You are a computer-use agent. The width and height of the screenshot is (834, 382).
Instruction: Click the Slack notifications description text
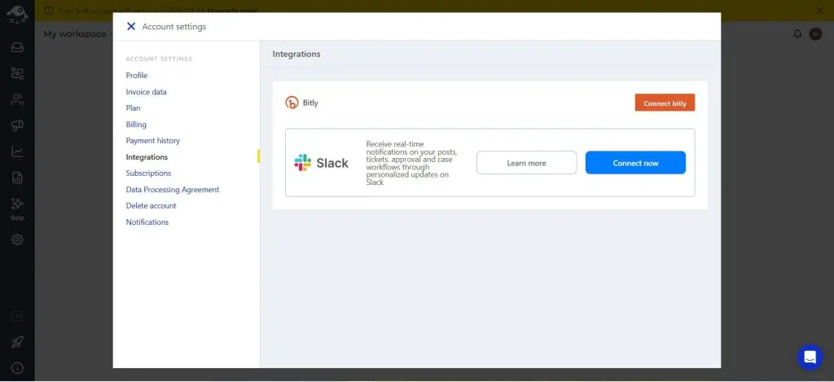tap(411, 163)
